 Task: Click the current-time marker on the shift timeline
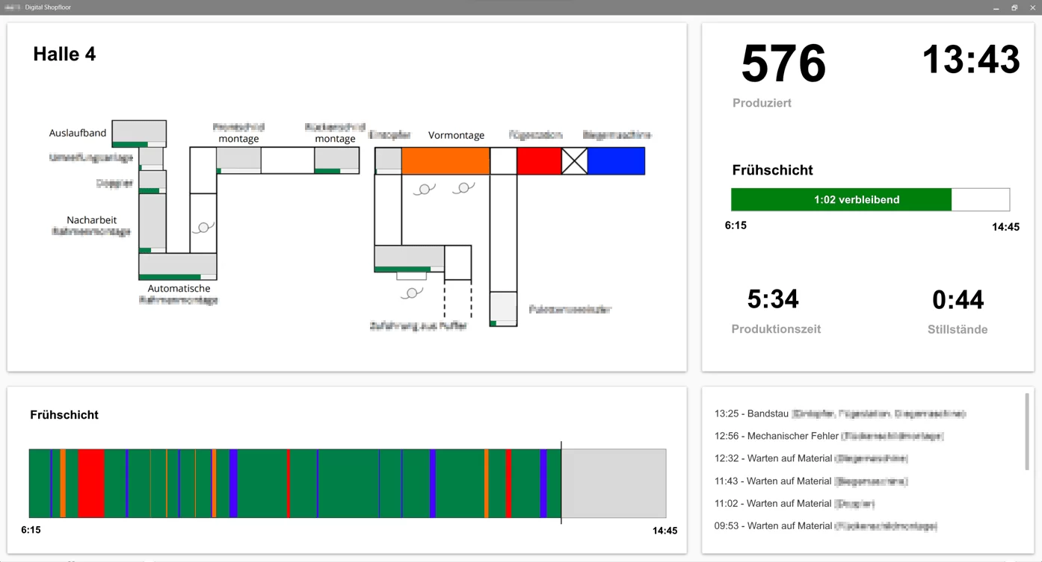point(561,483)
